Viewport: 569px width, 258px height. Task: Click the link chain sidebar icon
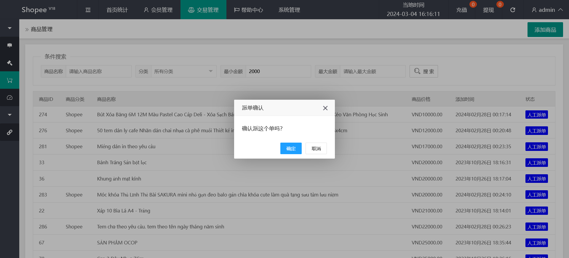(9, 132)
